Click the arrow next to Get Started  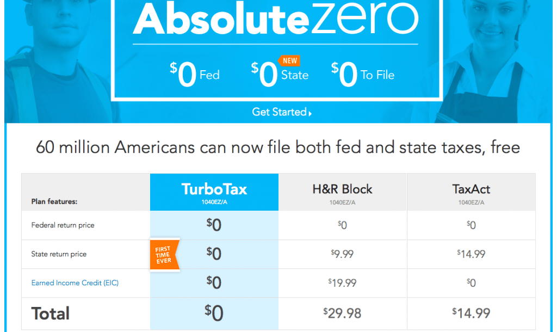point(310,113)
